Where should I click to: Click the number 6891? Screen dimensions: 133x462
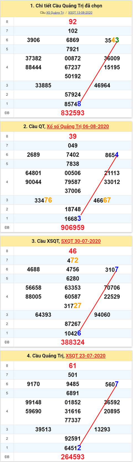pos(73,393)
